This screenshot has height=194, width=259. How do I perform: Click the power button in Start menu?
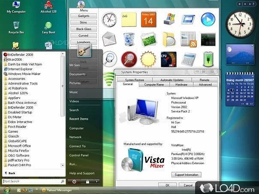click(x=74, y=182)
